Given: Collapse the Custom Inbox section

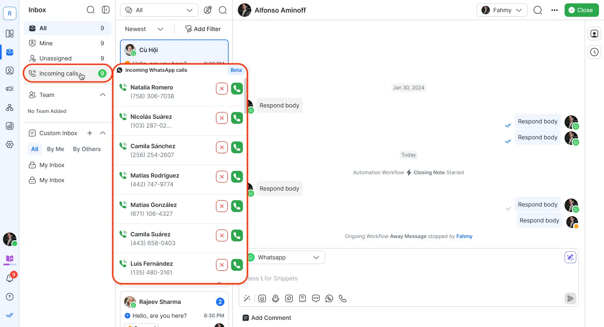Looking at the screenshot, I should click(103, 133).
